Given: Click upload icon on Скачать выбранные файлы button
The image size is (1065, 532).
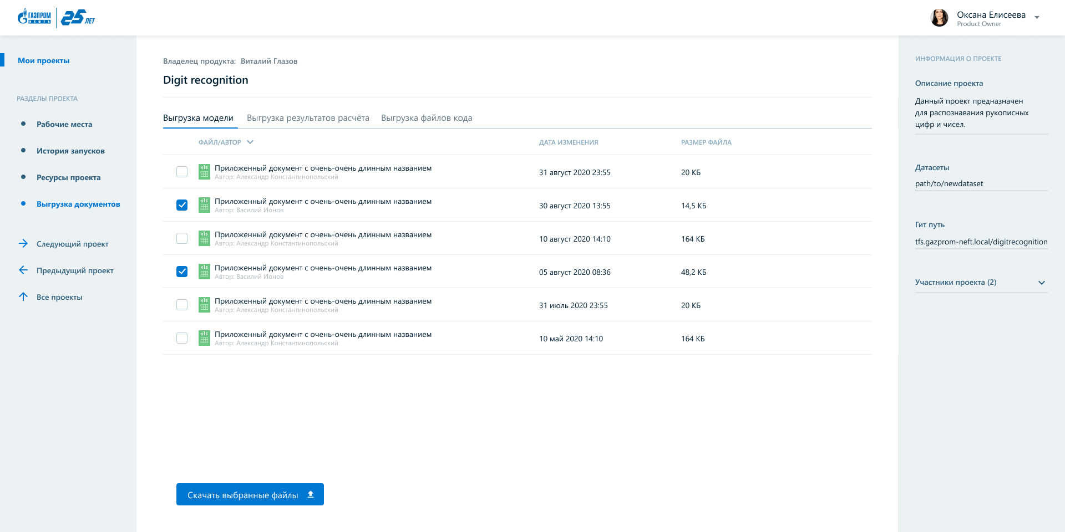Looking at the screenshot, I should point(311,494).
